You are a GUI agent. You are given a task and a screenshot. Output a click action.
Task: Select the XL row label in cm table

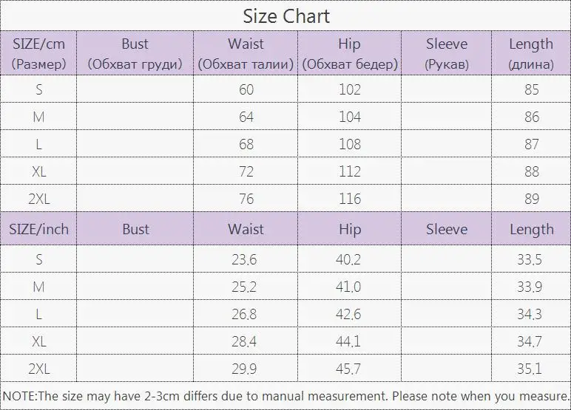(x=39, y=171)
